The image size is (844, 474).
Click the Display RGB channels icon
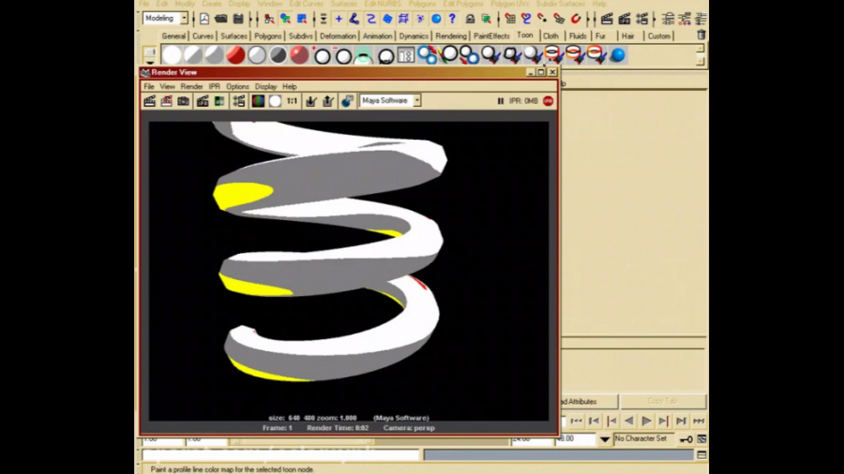tap(258, 101)
